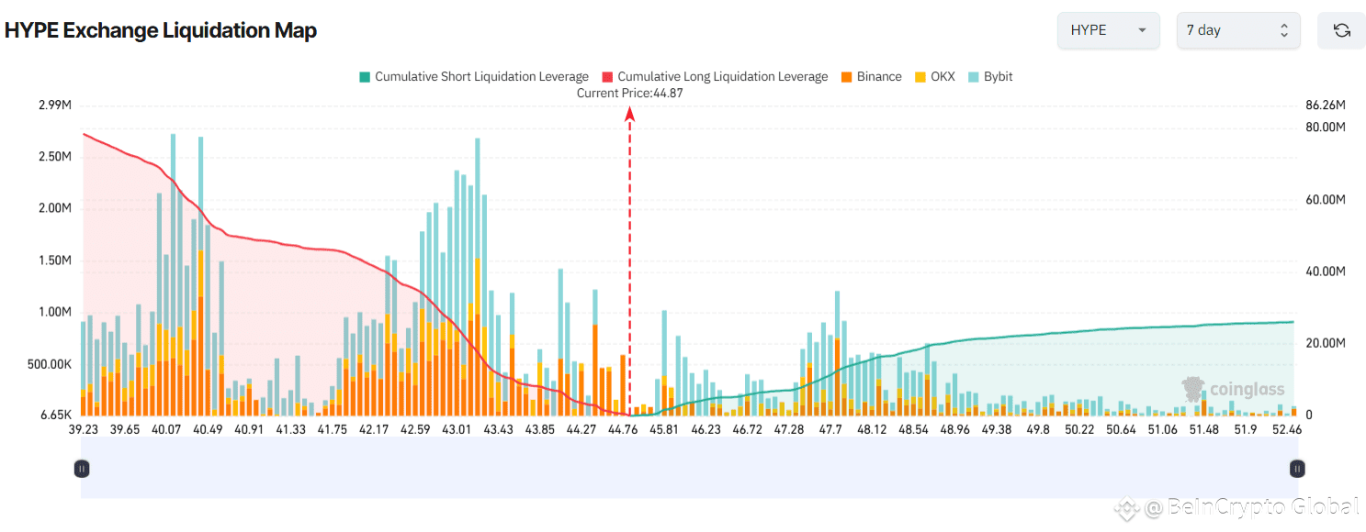The height and width of the screenshot is (532, 1366).
Task: Click the red Long Liquidation legend swatch
Action: pyautogui.click(x=606, y=77)
